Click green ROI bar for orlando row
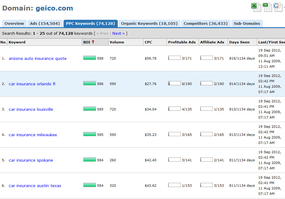Screen dimensions: 285x199 coord(89,83)
